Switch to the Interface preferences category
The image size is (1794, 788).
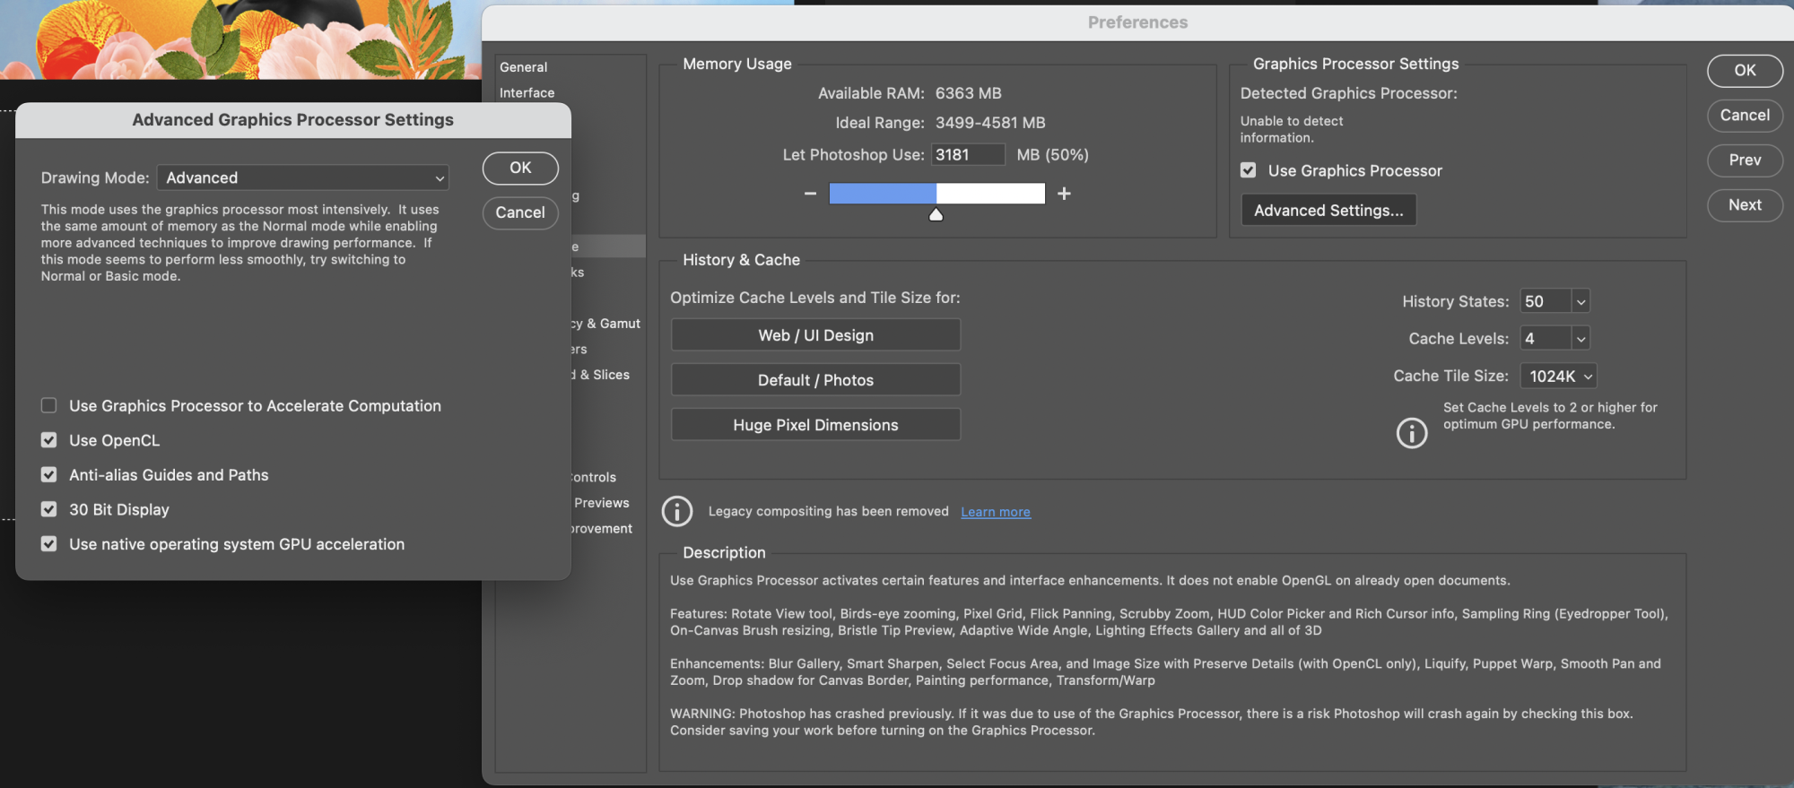coord(527,93)
